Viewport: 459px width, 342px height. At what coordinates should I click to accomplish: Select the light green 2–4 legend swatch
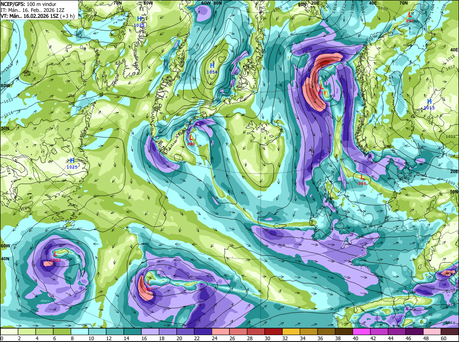(27, 331)
